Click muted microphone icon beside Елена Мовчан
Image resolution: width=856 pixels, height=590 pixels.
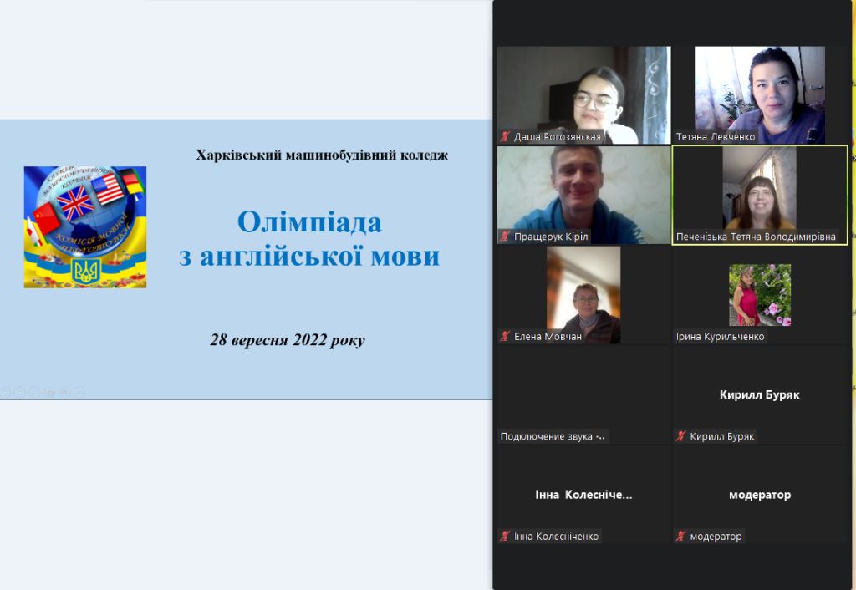click(x=506, y=336)
